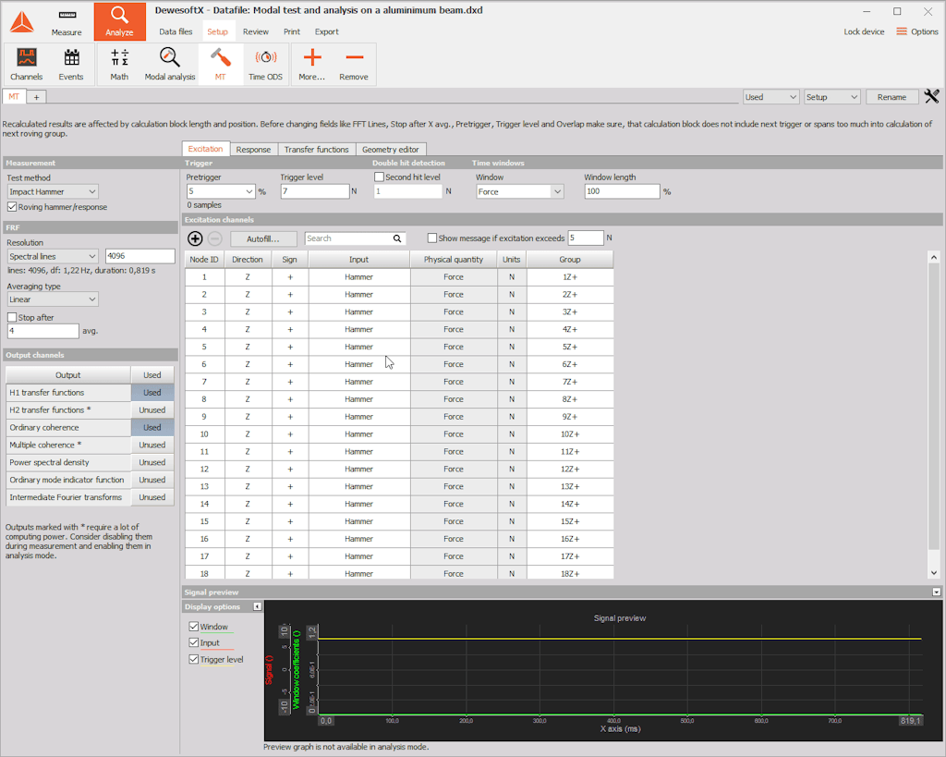Click the Remove minus icon

(x=354, y=64)
